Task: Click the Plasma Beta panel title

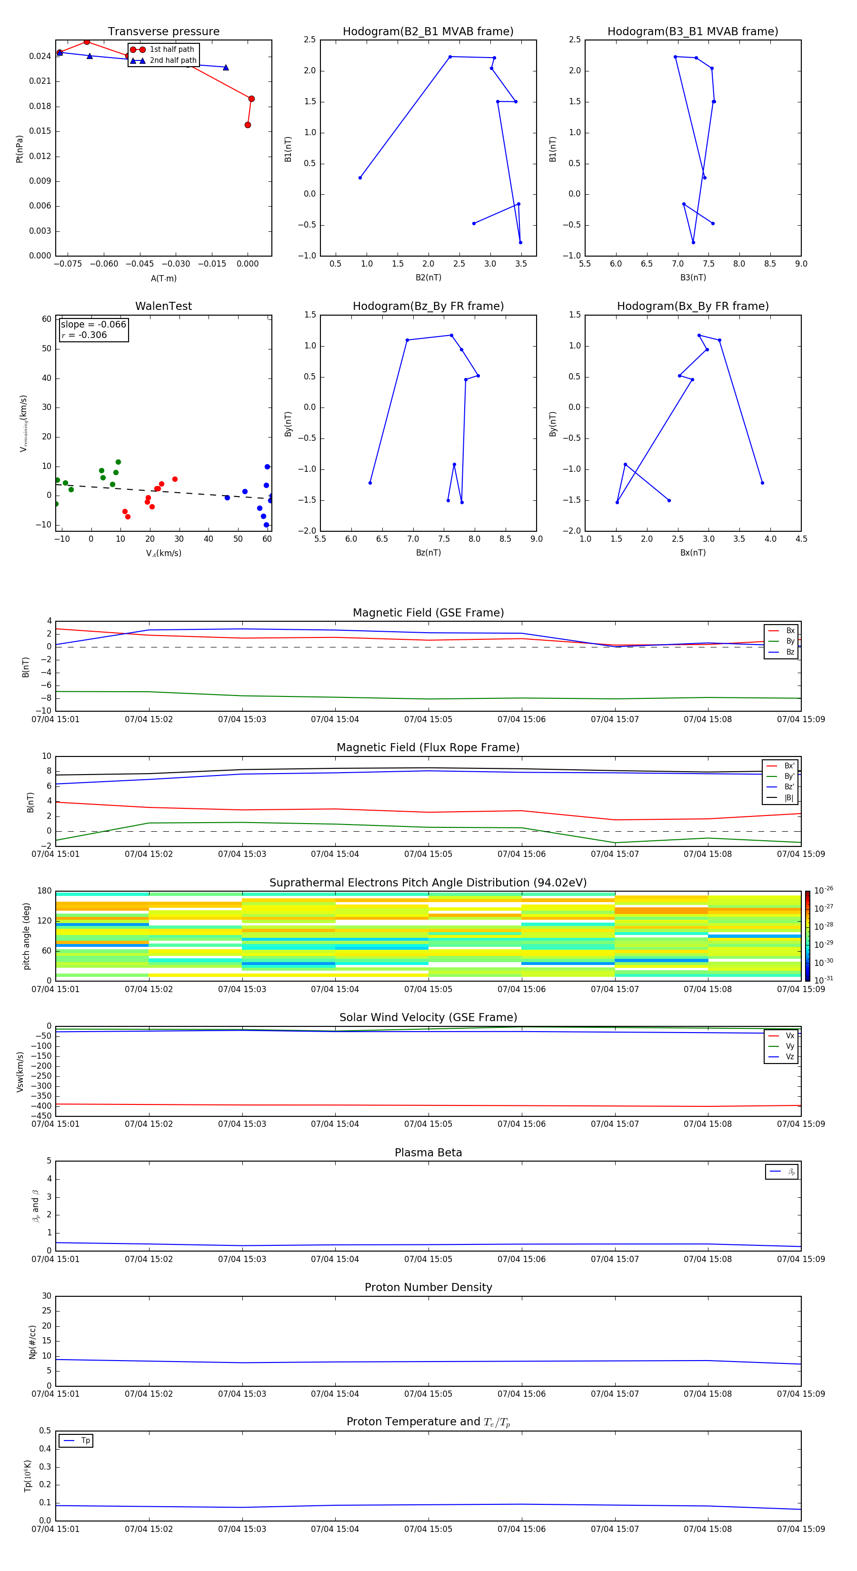Action: pyautogui.click(x=428, y=1153)
